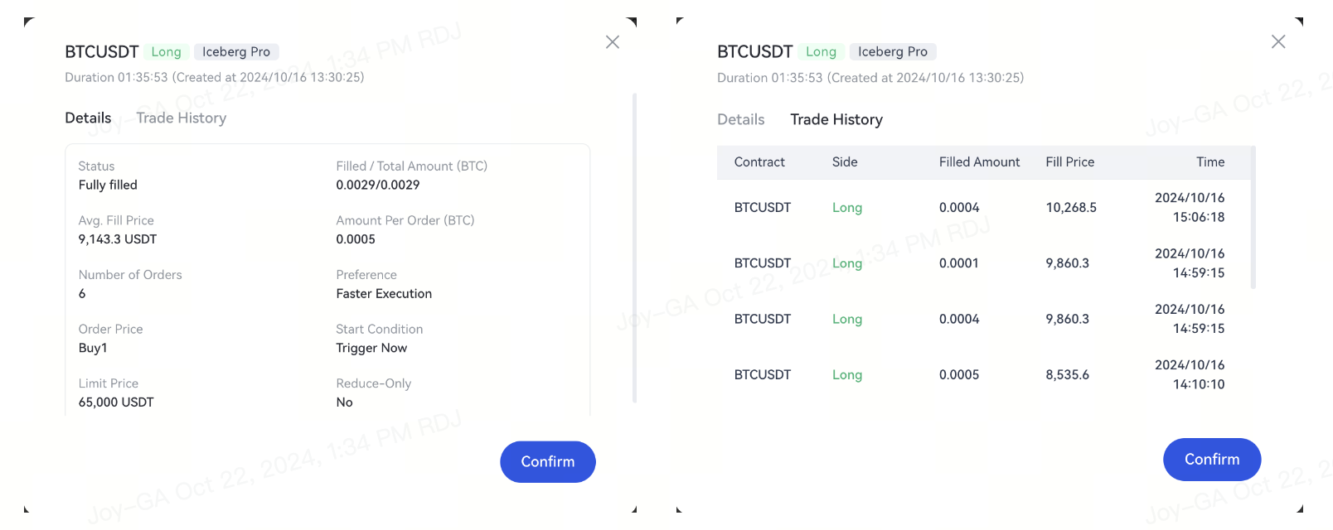Click the trade history table scrollbar
1333x530 pixels.
pos(1253,219)
